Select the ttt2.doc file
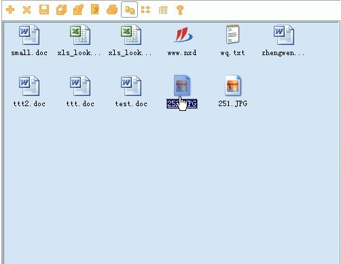This screenshot has height=264, width=341. pos(29,92)
